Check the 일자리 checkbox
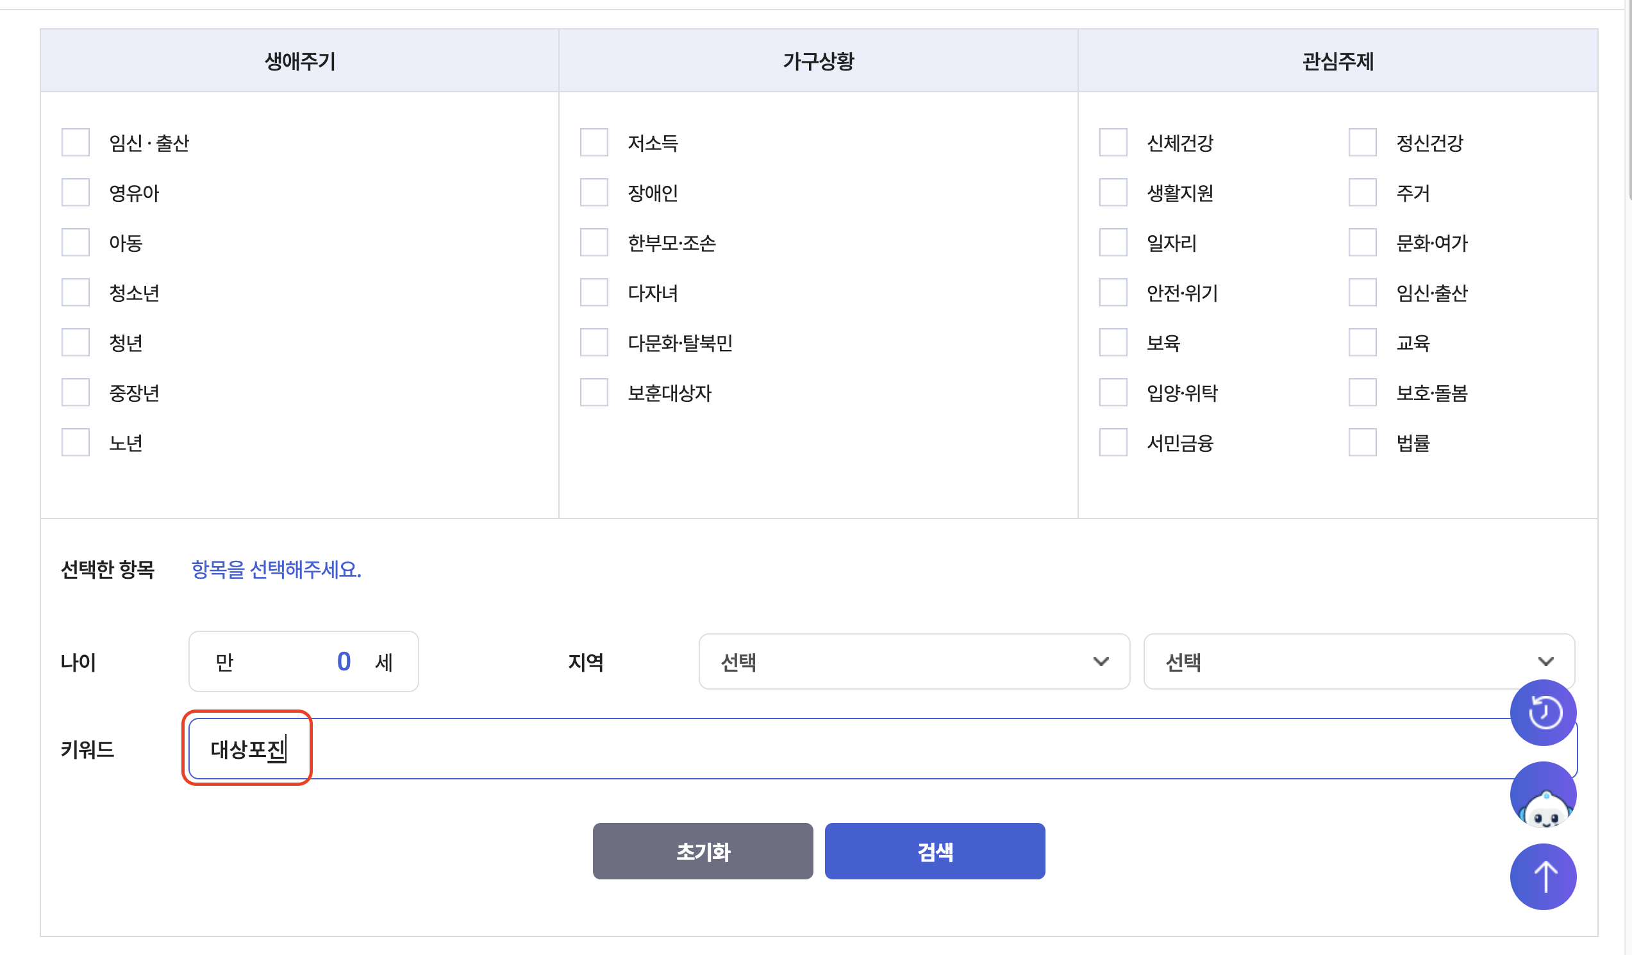 pos(1113,243)
